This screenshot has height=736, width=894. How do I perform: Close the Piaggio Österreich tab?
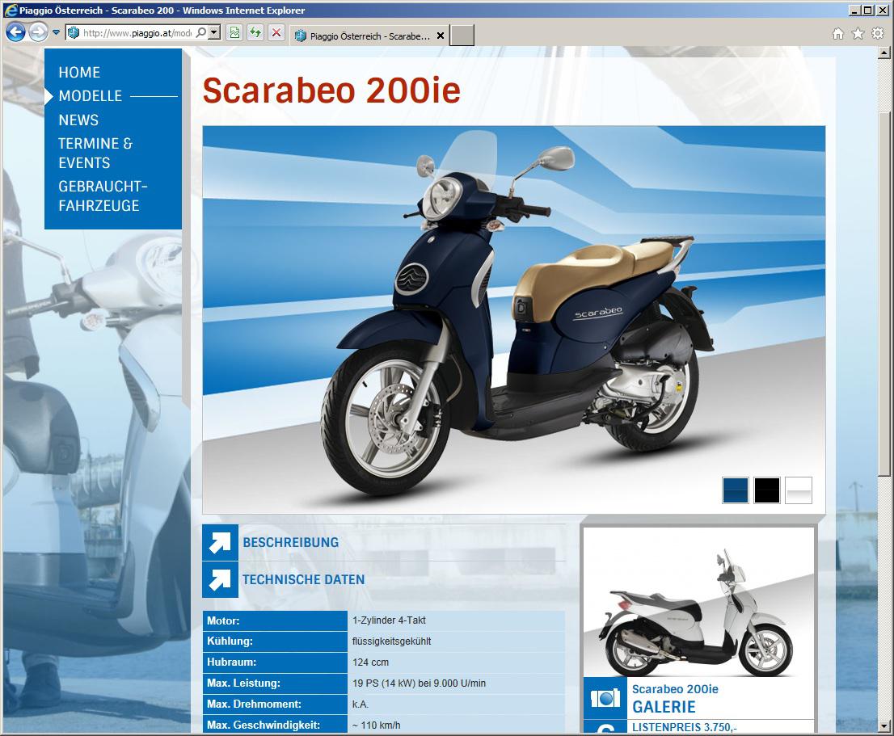(441, 36)
